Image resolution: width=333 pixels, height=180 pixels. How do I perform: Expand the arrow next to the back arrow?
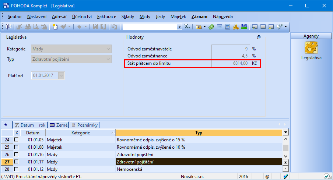85,27
